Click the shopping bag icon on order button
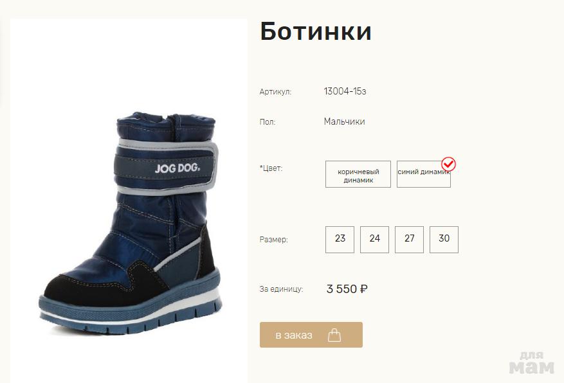564x383 pixels. click(x=334, y=335)
